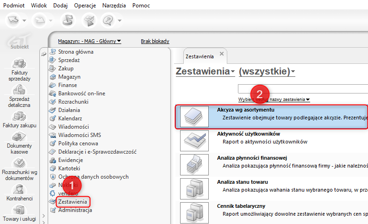This screenshot has width=368, height=224.
Task: Click Cennik tabelaryczny thumbnail
Action: pos(194,212)
